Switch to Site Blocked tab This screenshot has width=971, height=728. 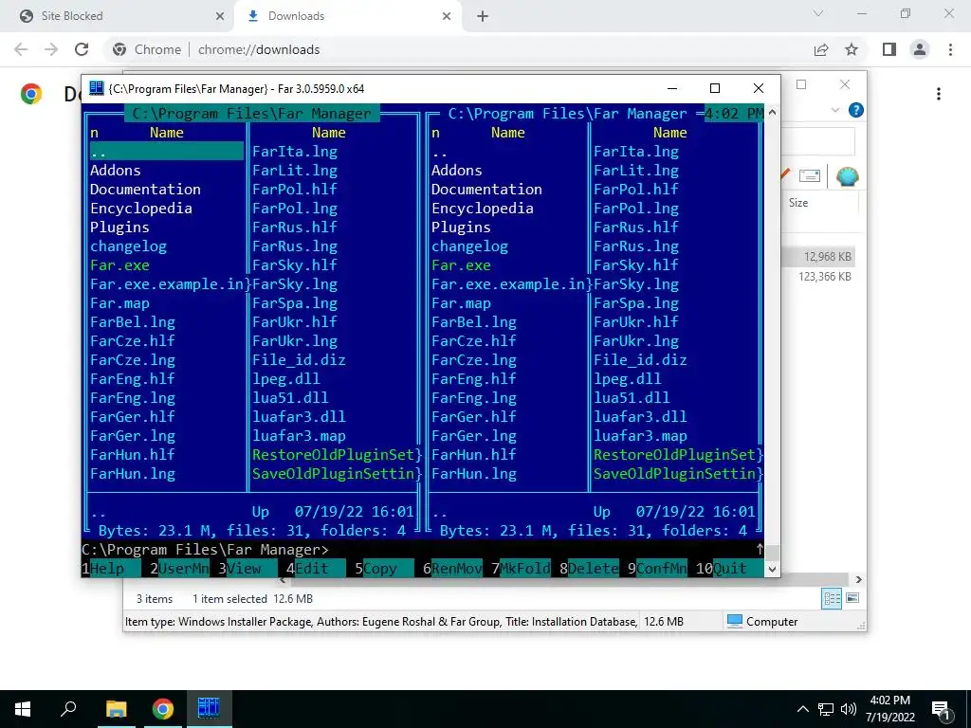pyautogui.click(x=118, y=16)
